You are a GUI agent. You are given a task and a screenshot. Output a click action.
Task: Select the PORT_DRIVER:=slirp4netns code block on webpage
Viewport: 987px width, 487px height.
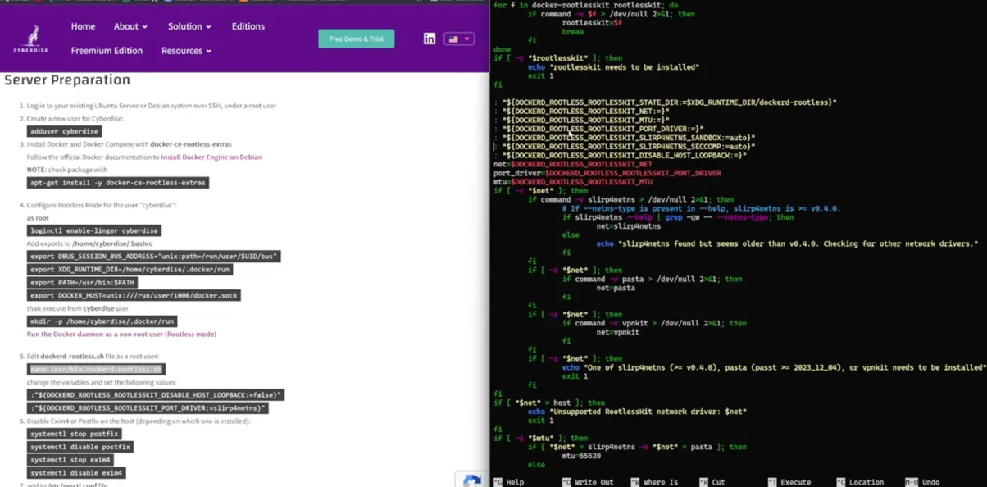[x=148, y=407]
